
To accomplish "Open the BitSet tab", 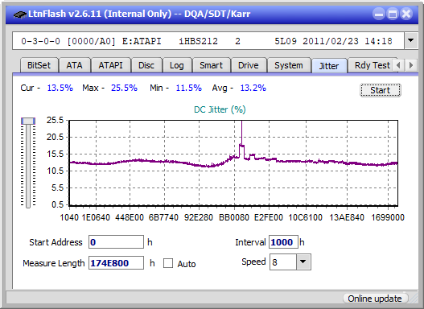I will point(39,65).
